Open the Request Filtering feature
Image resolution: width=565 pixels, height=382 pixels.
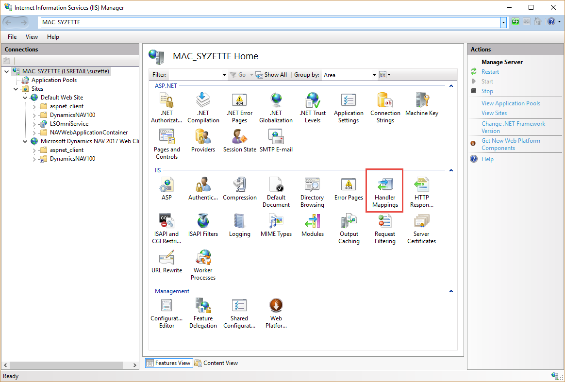pyautogui.click(x=385, y=229)
